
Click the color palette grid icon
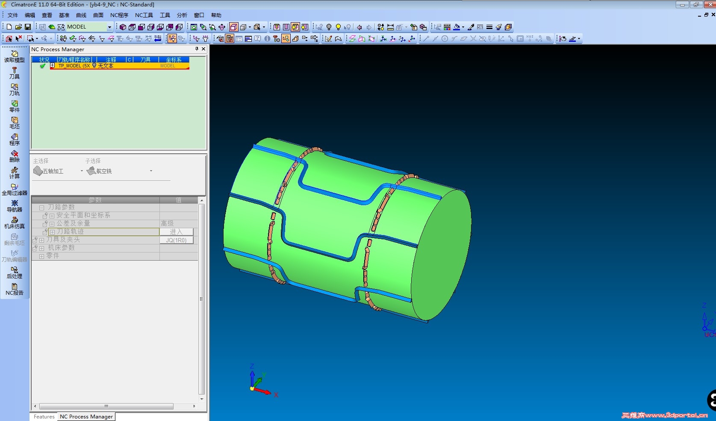pyautogui.click(x=447, y=27)
